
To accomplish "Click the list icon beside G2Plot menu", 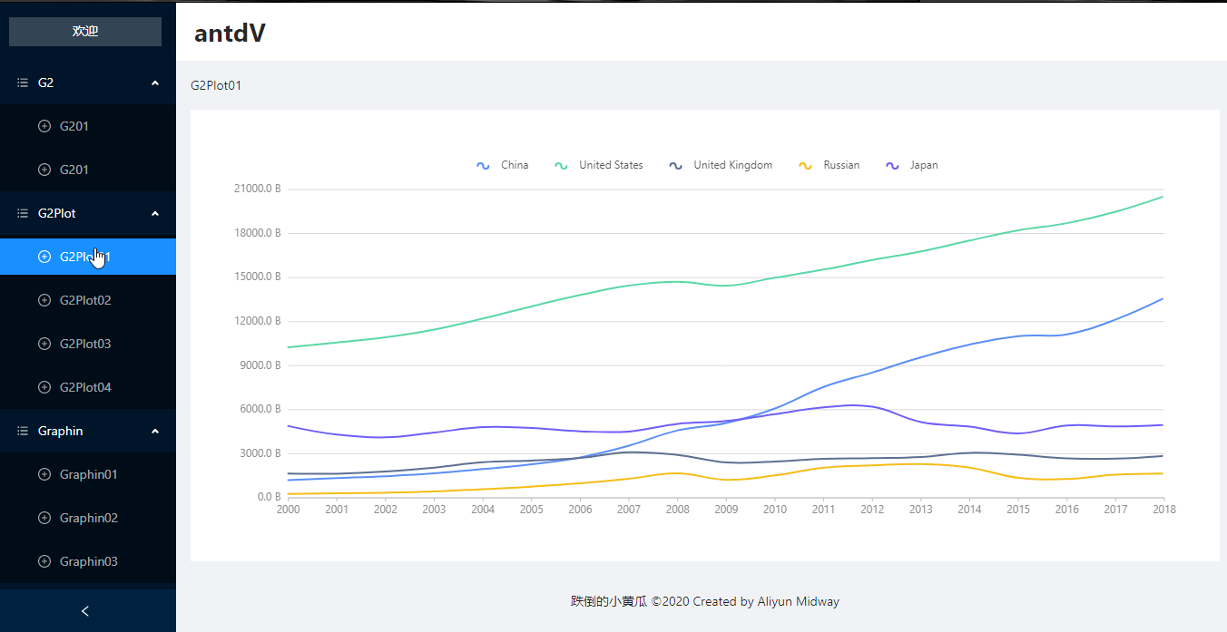I will click(23, 213).
